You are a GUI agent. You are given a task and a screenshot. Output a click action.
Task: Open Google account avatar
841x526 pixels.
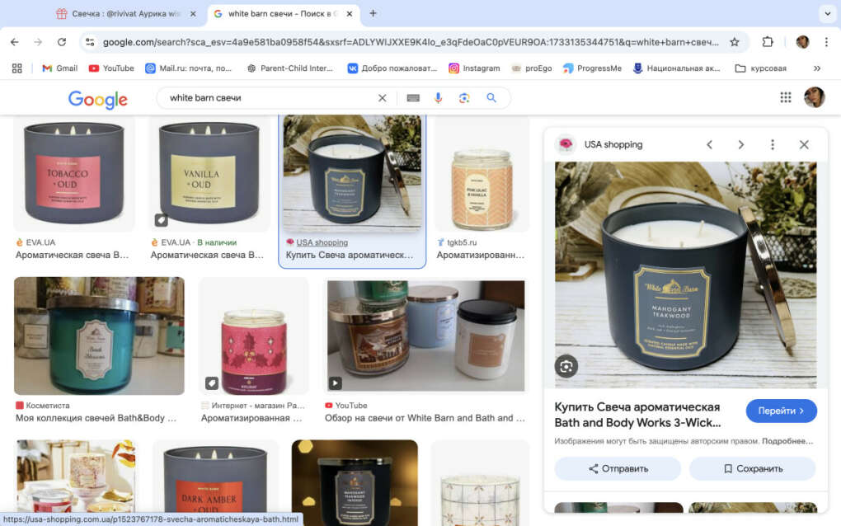[x=814, y=97]
